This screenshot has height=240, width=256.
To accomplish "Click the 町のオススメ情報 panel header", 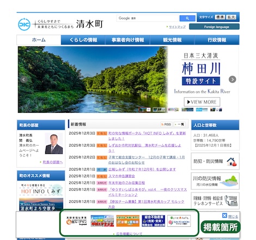I will (x=41, y=176).
